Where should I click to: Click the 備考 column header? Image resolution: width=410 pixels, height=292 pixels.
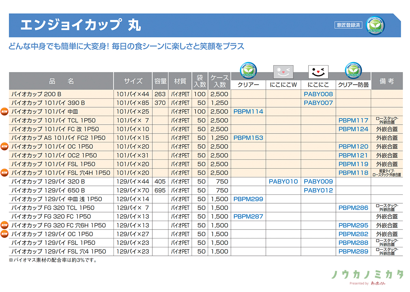point(387,81)
